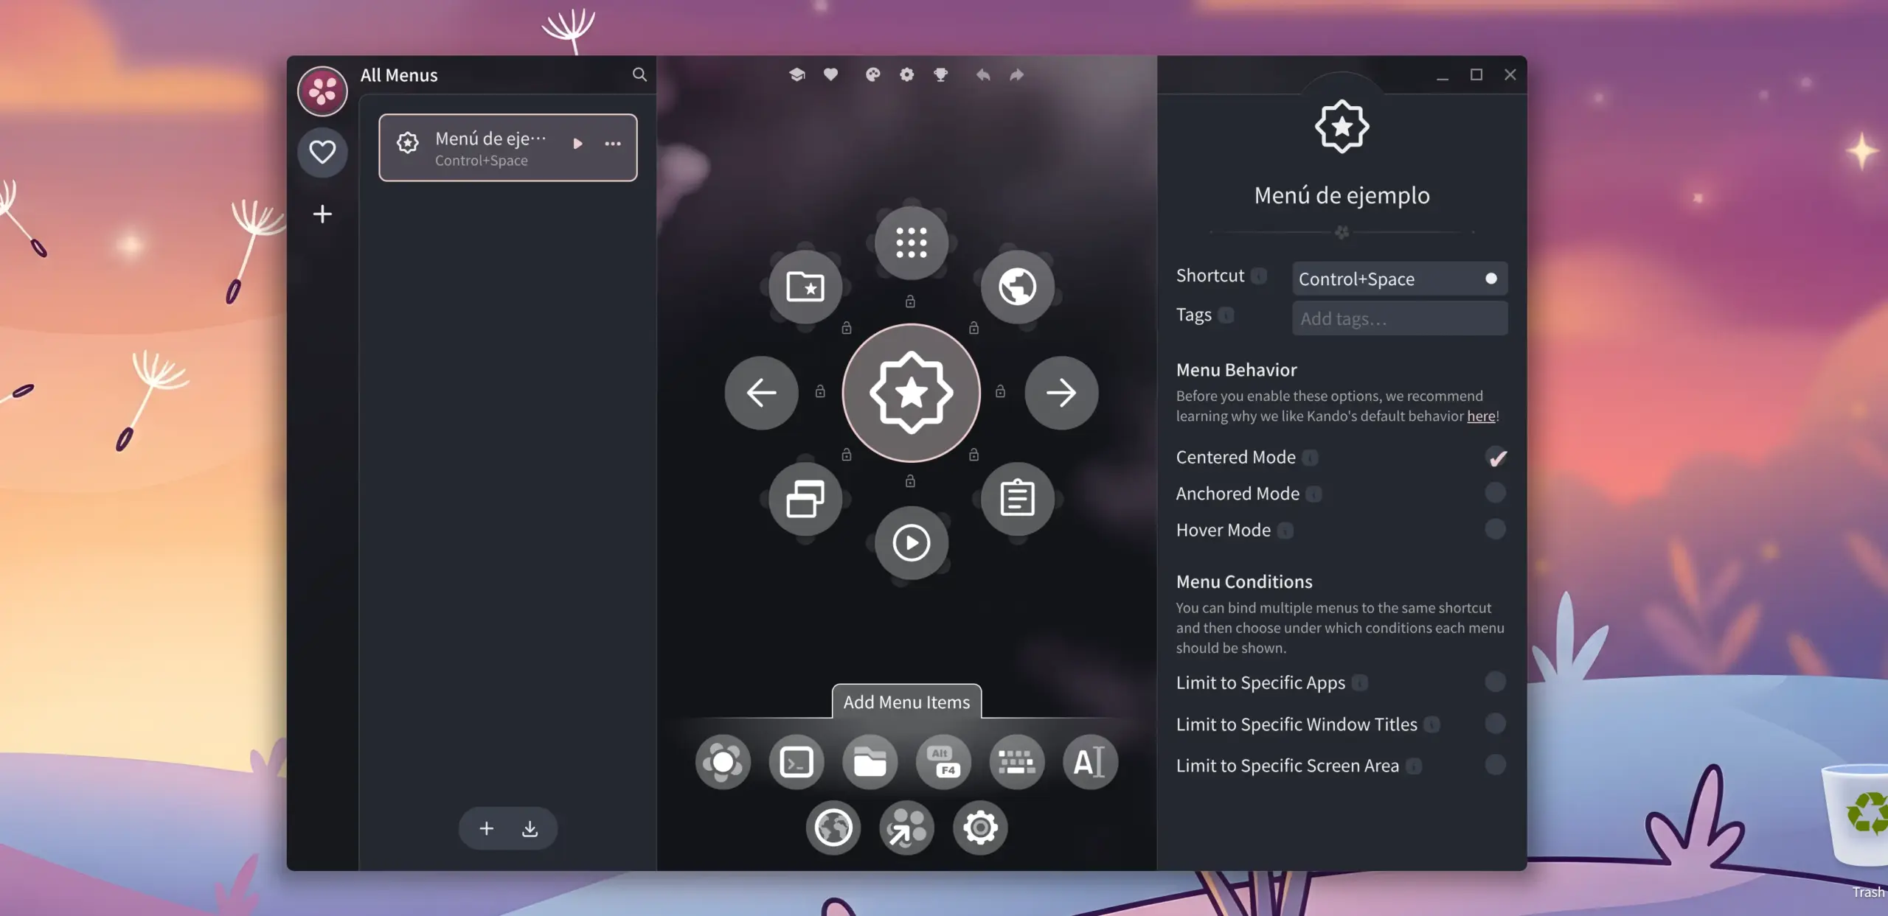The image size is (1888, 916).
Task: Record a new shortcut with the dot button
Action: 1490,279
